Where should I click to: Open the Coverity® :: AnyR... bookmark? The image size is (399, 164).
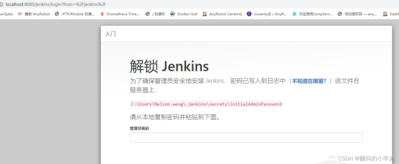[267, 14]
